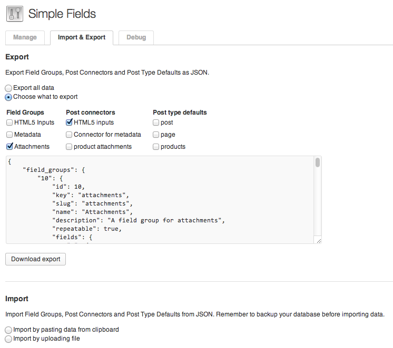393x348 pixels.
Task: Check the 'products' post type default
Action: tap(156, 146)
